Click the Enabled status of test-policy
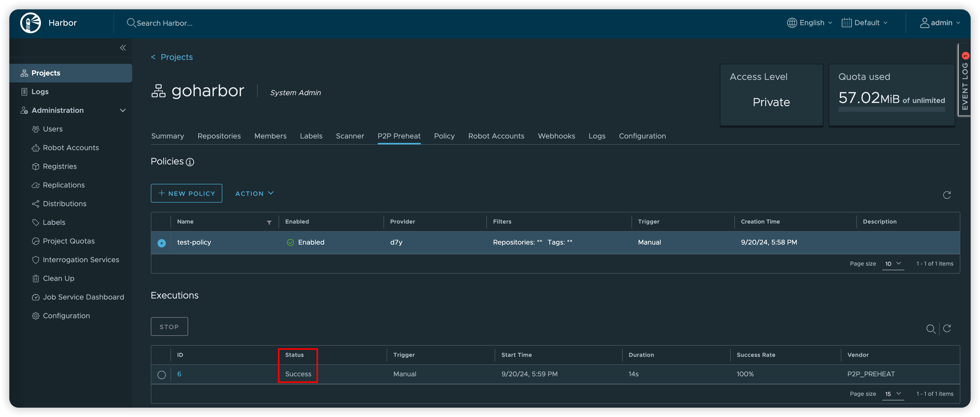 tap(306, 242)
